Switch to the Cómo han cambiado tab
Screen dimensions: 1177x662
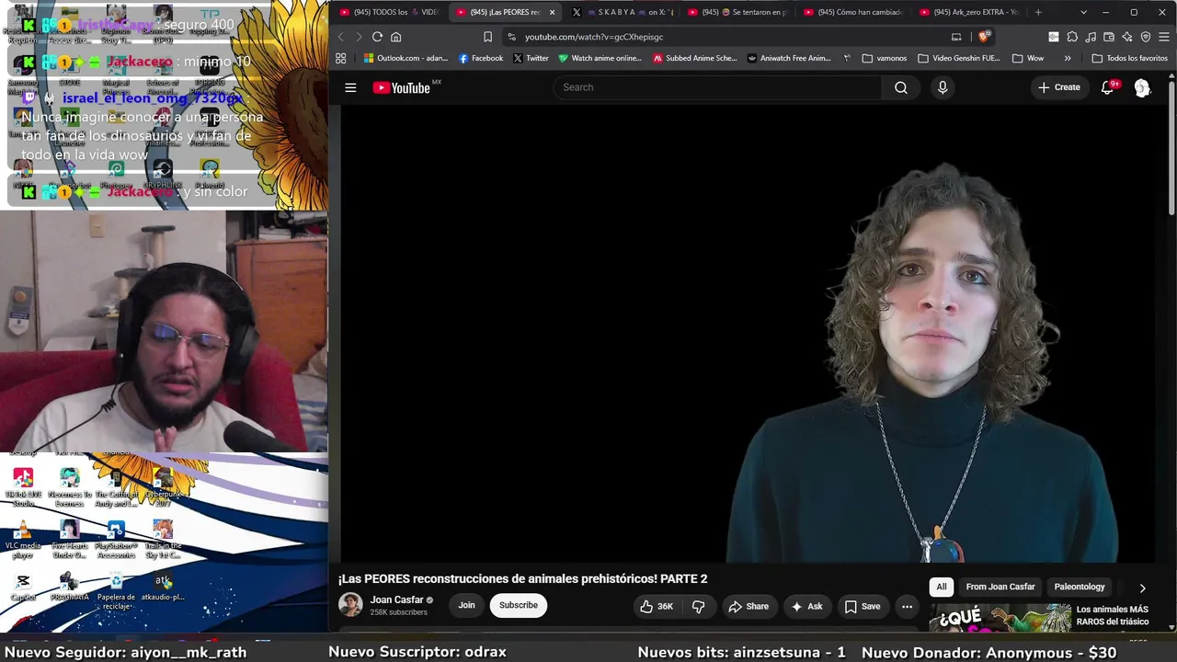point(854,12)
